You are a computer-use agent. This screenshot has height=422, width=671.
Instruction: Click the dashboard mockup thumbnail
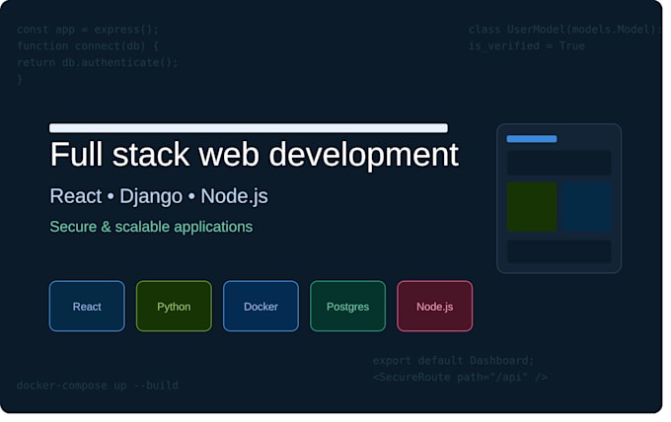click(559, 198)
